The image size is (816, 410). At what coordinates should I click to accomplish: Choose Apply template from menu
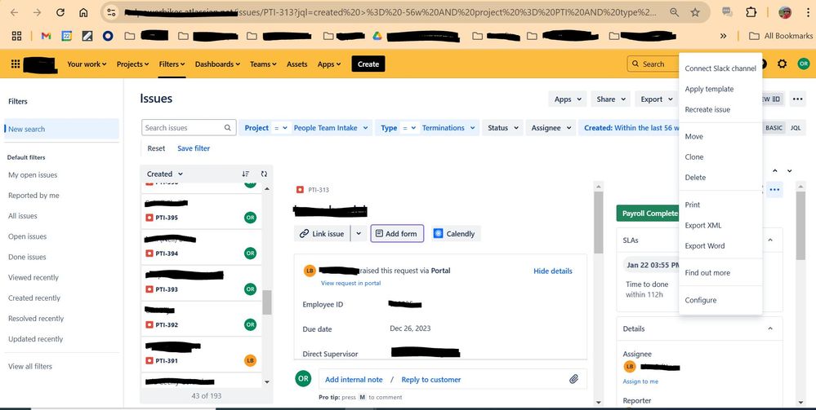pos(720,89)
